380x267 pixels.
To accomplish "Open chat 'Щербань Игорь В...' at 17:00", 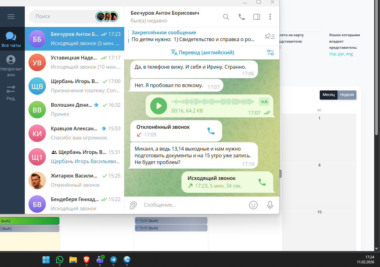I will (x=74, y=86).
